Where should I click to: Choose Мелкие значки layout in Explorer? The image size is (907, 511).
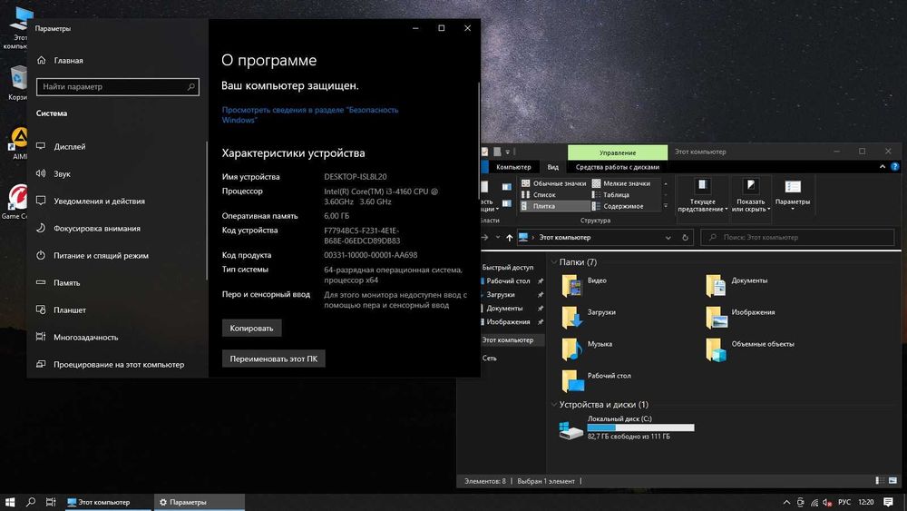(620, 183)
